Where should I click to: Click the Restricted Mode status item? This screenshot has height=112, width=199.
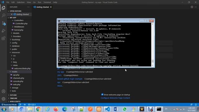tap(9, 105)
